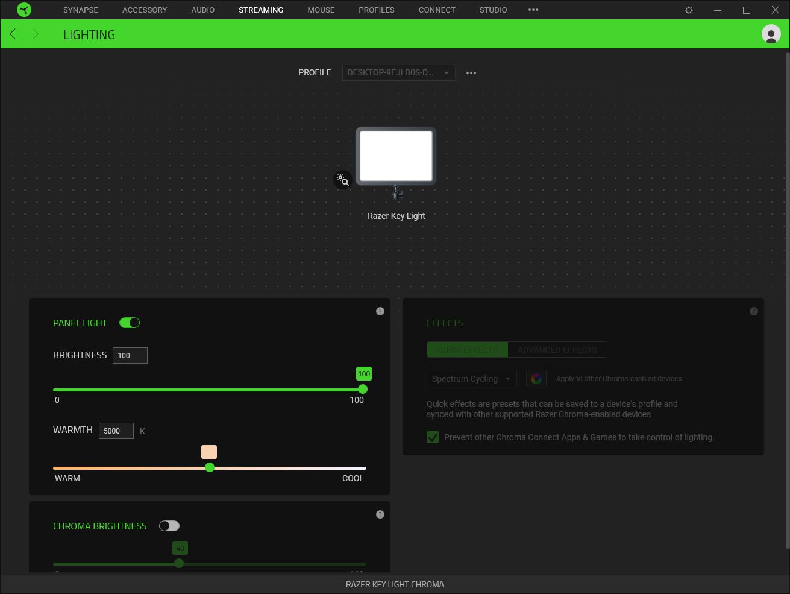Click the Brightness value input field
Image resolution: width=790 pixels, height=594 pixels.
[130, 355]
